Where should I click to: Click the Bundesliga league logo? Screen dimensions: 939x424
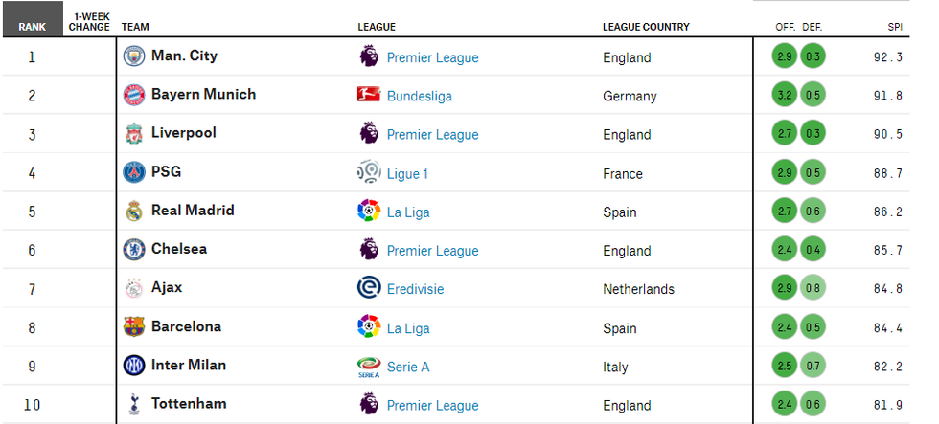click(369, 96)
